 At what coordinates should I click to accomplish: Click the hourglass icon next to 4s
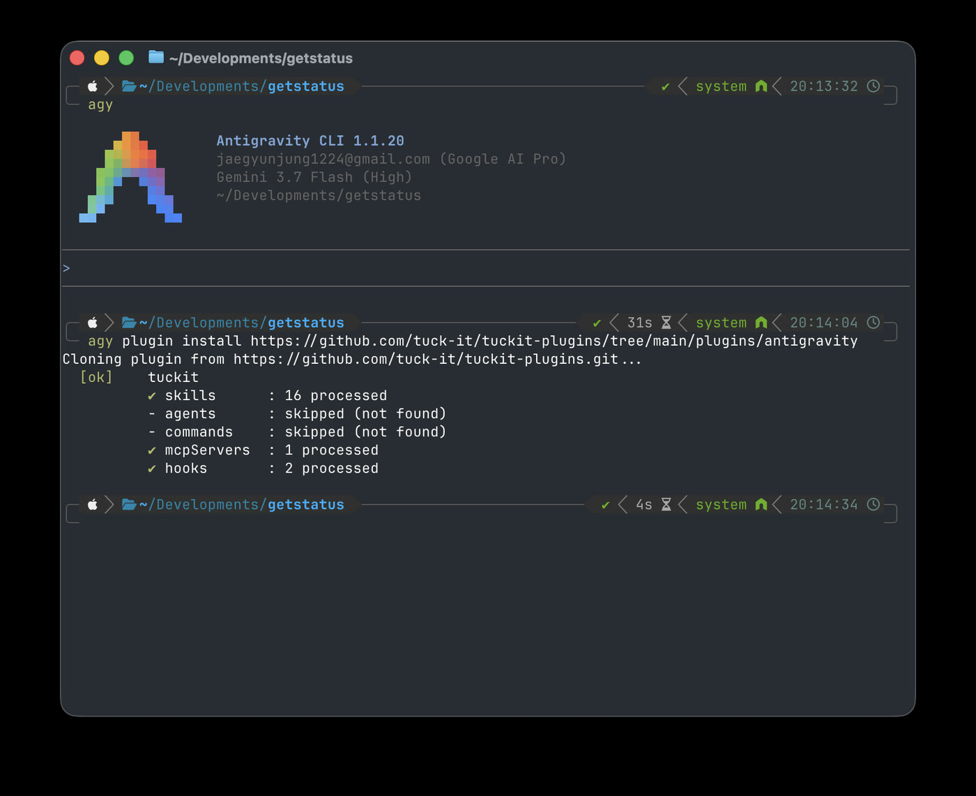point(666,505)
